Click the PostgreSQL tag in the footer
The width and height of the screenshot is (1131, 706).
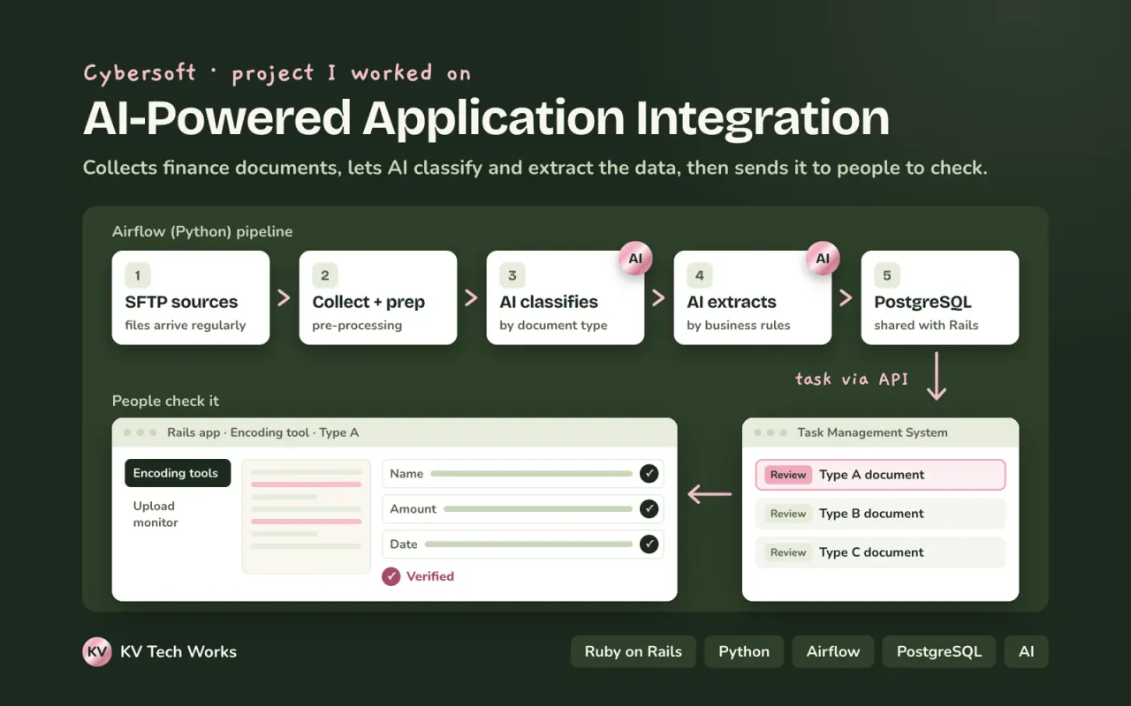pos(939,652)
